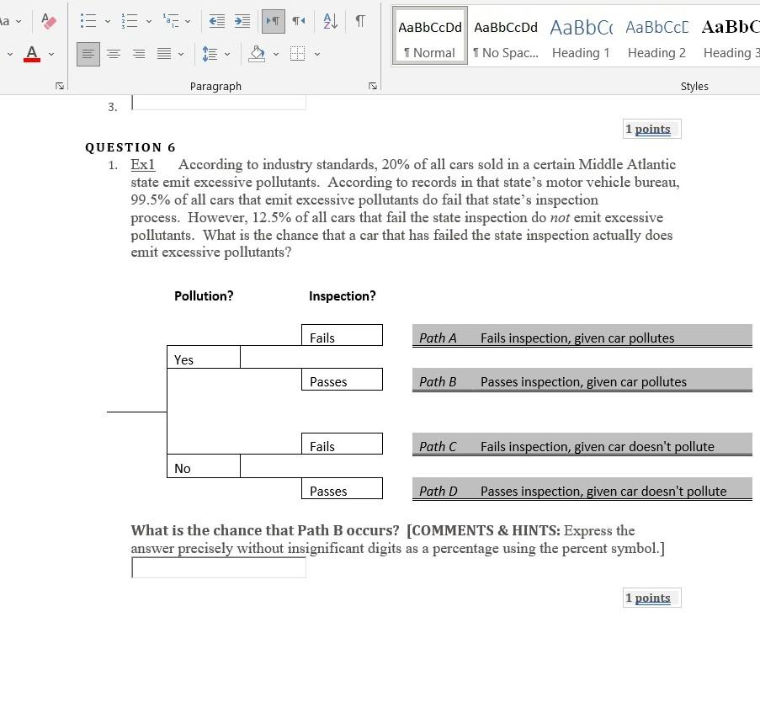
Task: Toggle left-to-right text direction
Action: click(x=274, y=21)
